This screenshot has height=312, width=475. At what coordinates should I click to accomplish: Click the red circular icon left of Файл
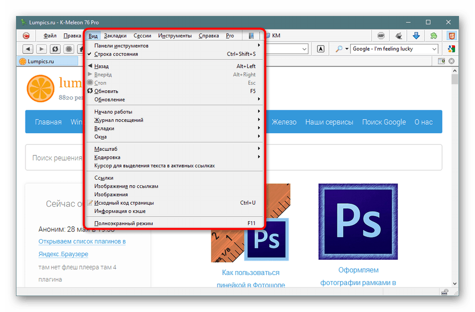[x=26, y=35]
